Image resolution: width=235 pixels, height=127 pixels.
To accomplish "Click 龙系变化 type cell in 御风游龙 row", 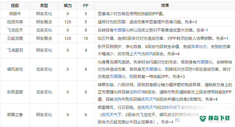I will point(44,69).
